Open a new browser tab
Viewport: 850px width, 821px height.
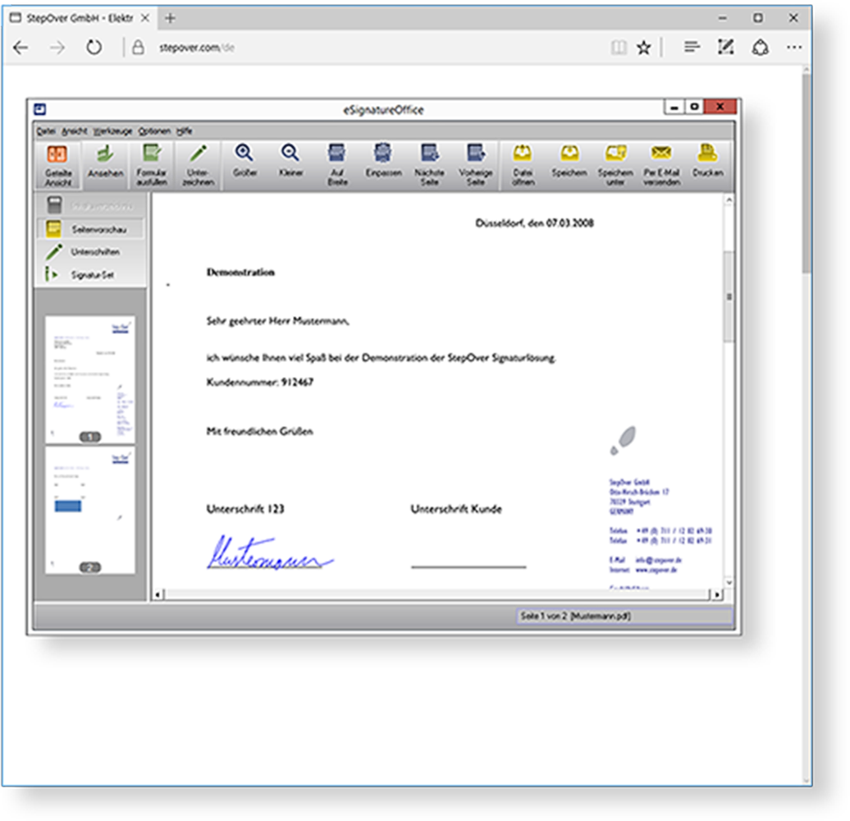[x=170, y=18]
